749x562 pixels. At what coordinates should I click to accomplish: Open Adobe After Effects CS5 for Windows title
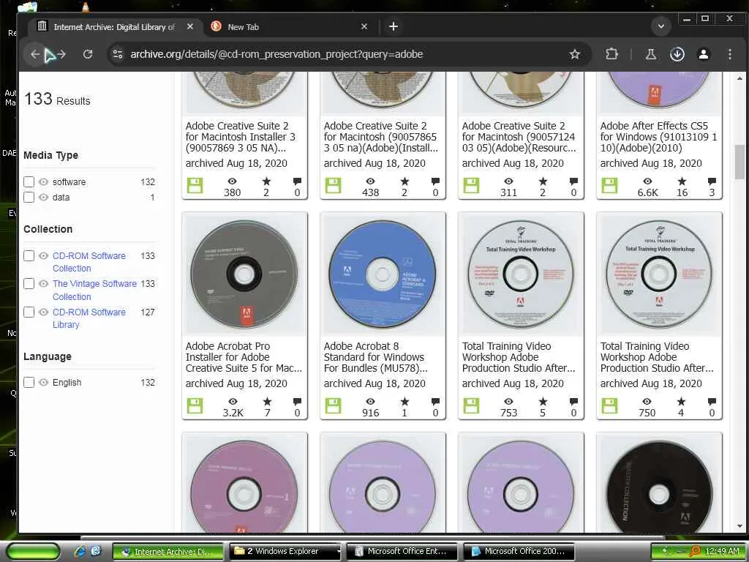coord(658,137)
